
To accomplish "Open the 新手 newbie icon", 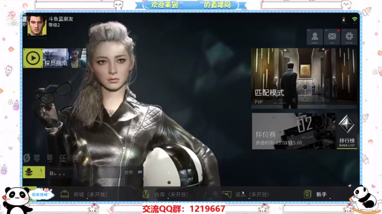I will [308, 195].
